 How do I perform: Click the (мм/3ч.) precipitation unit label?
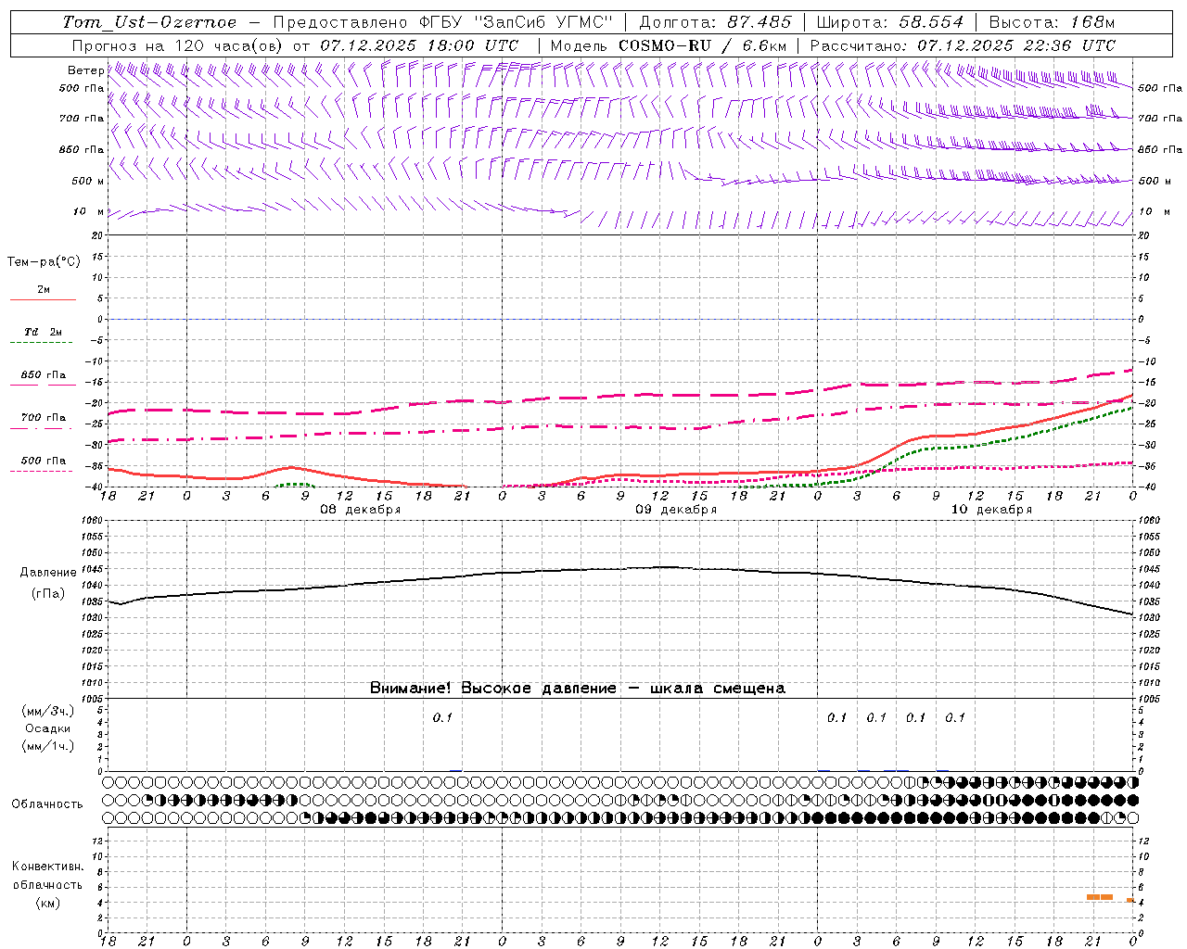47,711
